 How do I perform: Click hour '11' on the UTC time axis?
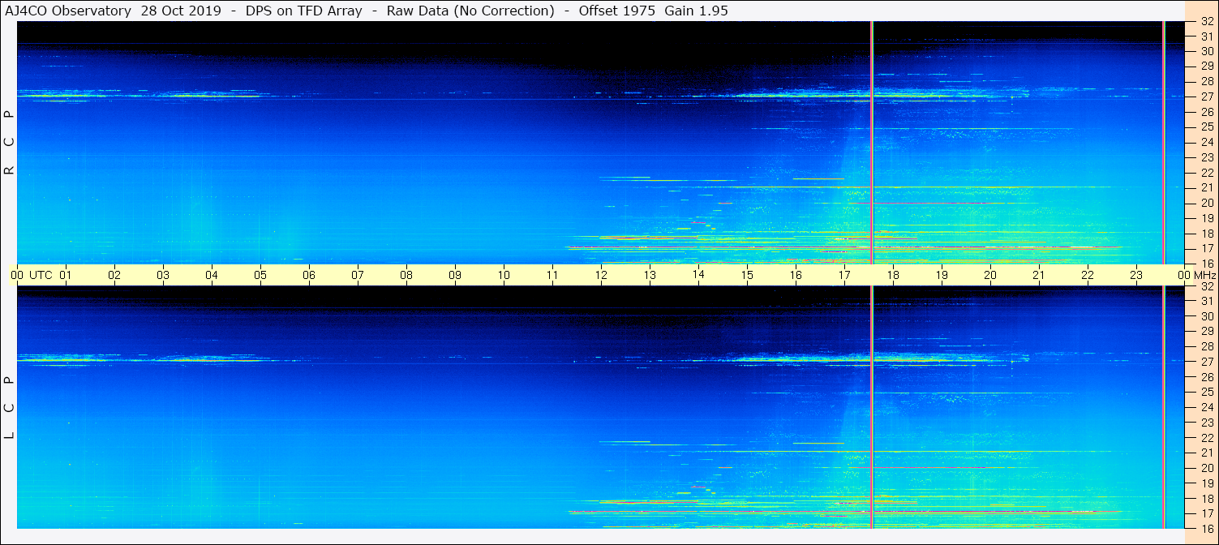pyautogui.click(x=552, y=275)
